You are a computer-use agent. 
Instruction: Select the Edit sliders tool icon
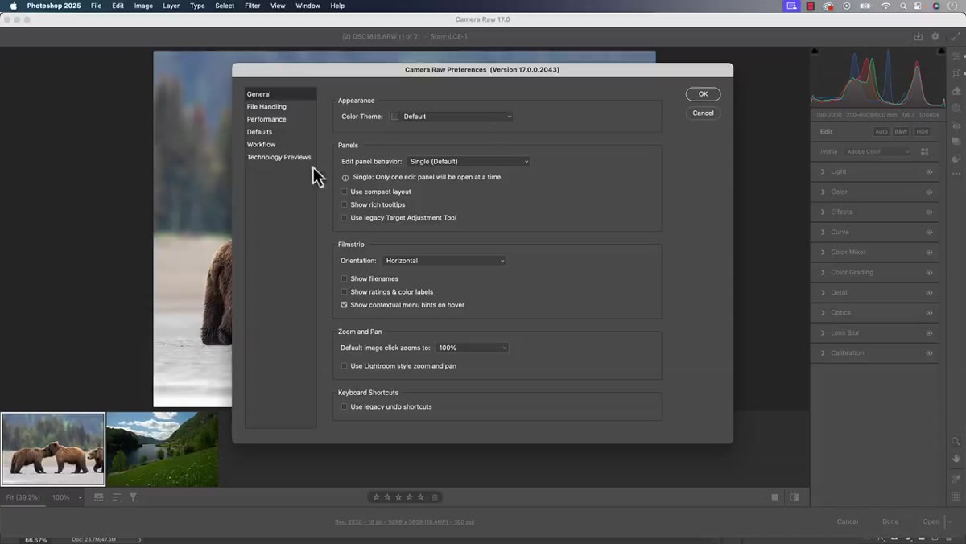956,56
